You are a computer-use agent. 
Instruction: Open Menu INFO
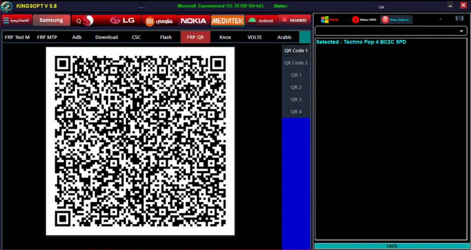click(x=364, y=20)
